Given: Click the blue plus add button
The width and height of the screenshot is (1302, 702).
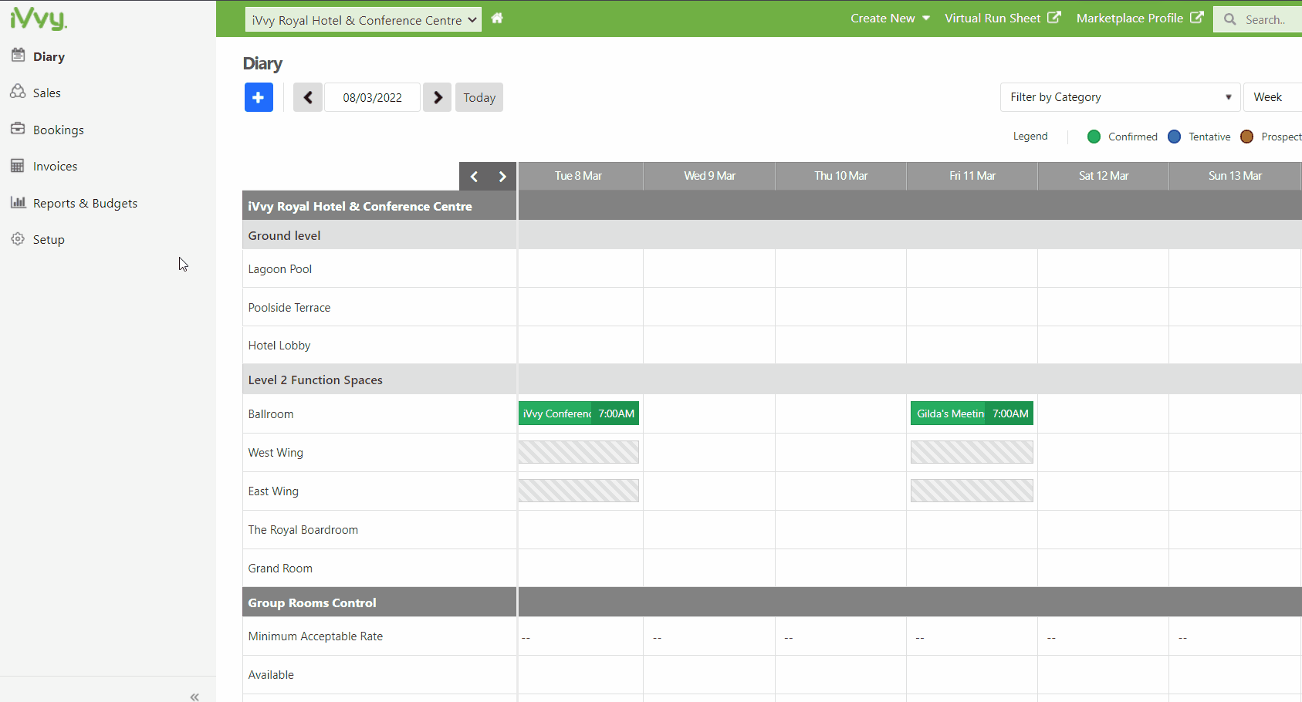Looking at the screenshot, I should [259, 97].
